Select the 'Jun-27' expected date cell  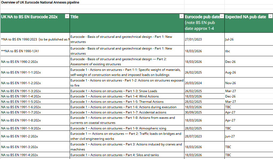tap(249, 136)
